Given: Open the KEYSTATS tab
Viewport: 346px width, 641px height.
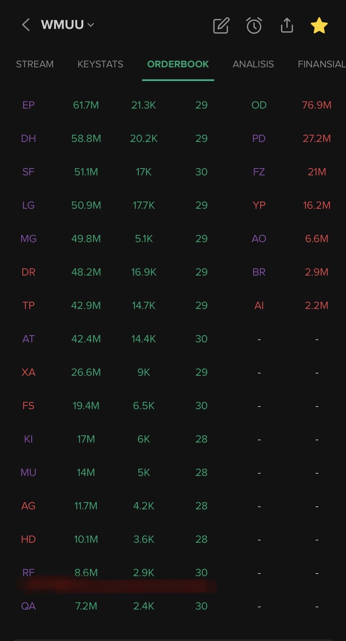Looking at the screenshot, I should [x=100, y=64].
